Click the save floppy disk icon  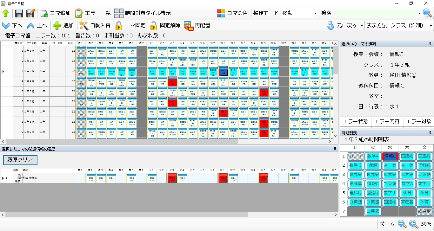19,13
